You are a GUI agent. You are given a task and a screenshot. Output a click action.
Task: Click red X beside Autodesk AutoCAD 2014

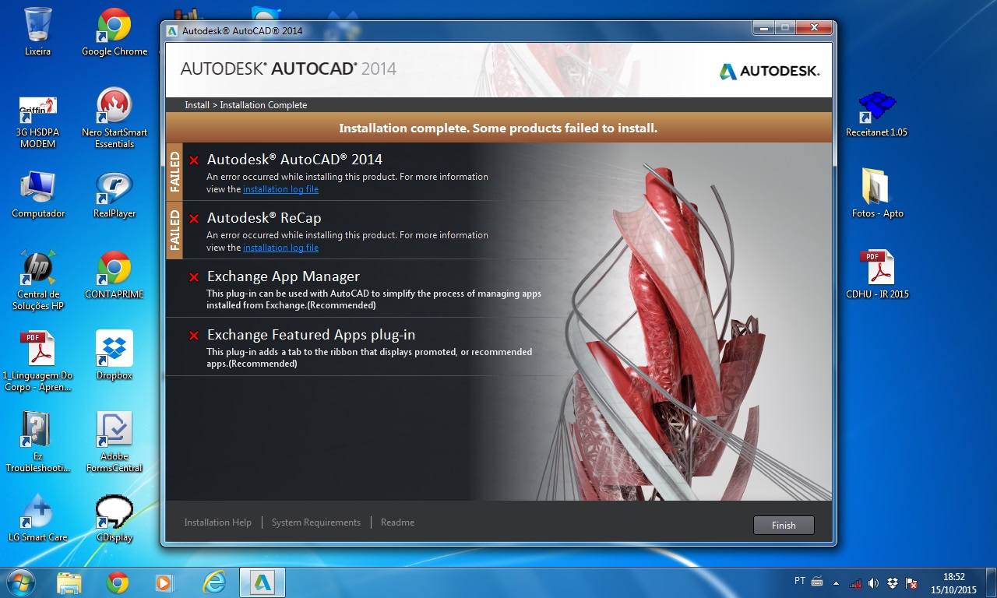(194, 160)
